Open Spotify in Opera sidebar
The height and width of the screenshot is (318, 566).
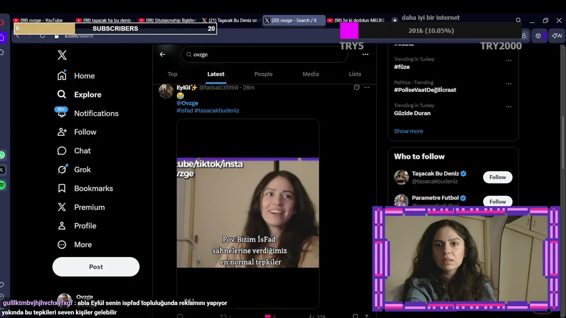click(x=2, y=185)
